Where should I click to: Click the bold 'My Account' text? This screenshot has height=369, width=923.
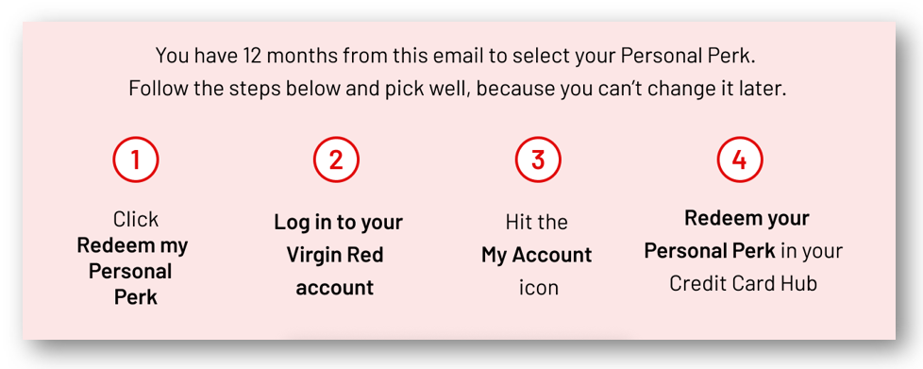[537, 256]
